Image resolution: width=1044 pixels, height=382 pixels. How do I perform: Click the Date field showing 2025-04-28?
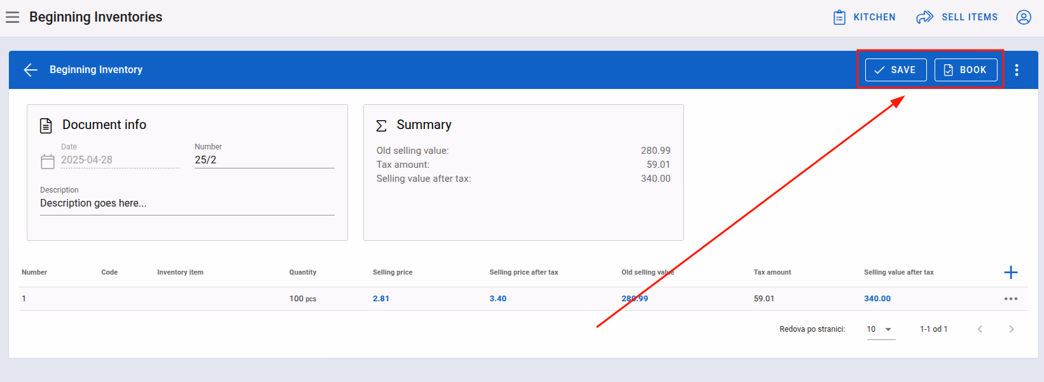coord(120,160)
